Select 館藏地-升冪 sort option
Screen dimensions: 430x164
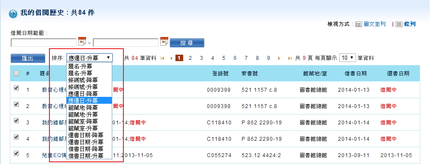(x=83, y=114)
